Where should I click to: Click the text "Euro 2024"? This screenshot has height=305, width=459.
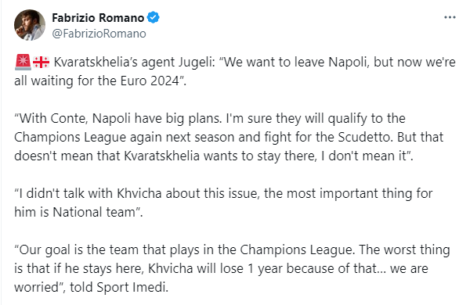(x=150, y=81)
